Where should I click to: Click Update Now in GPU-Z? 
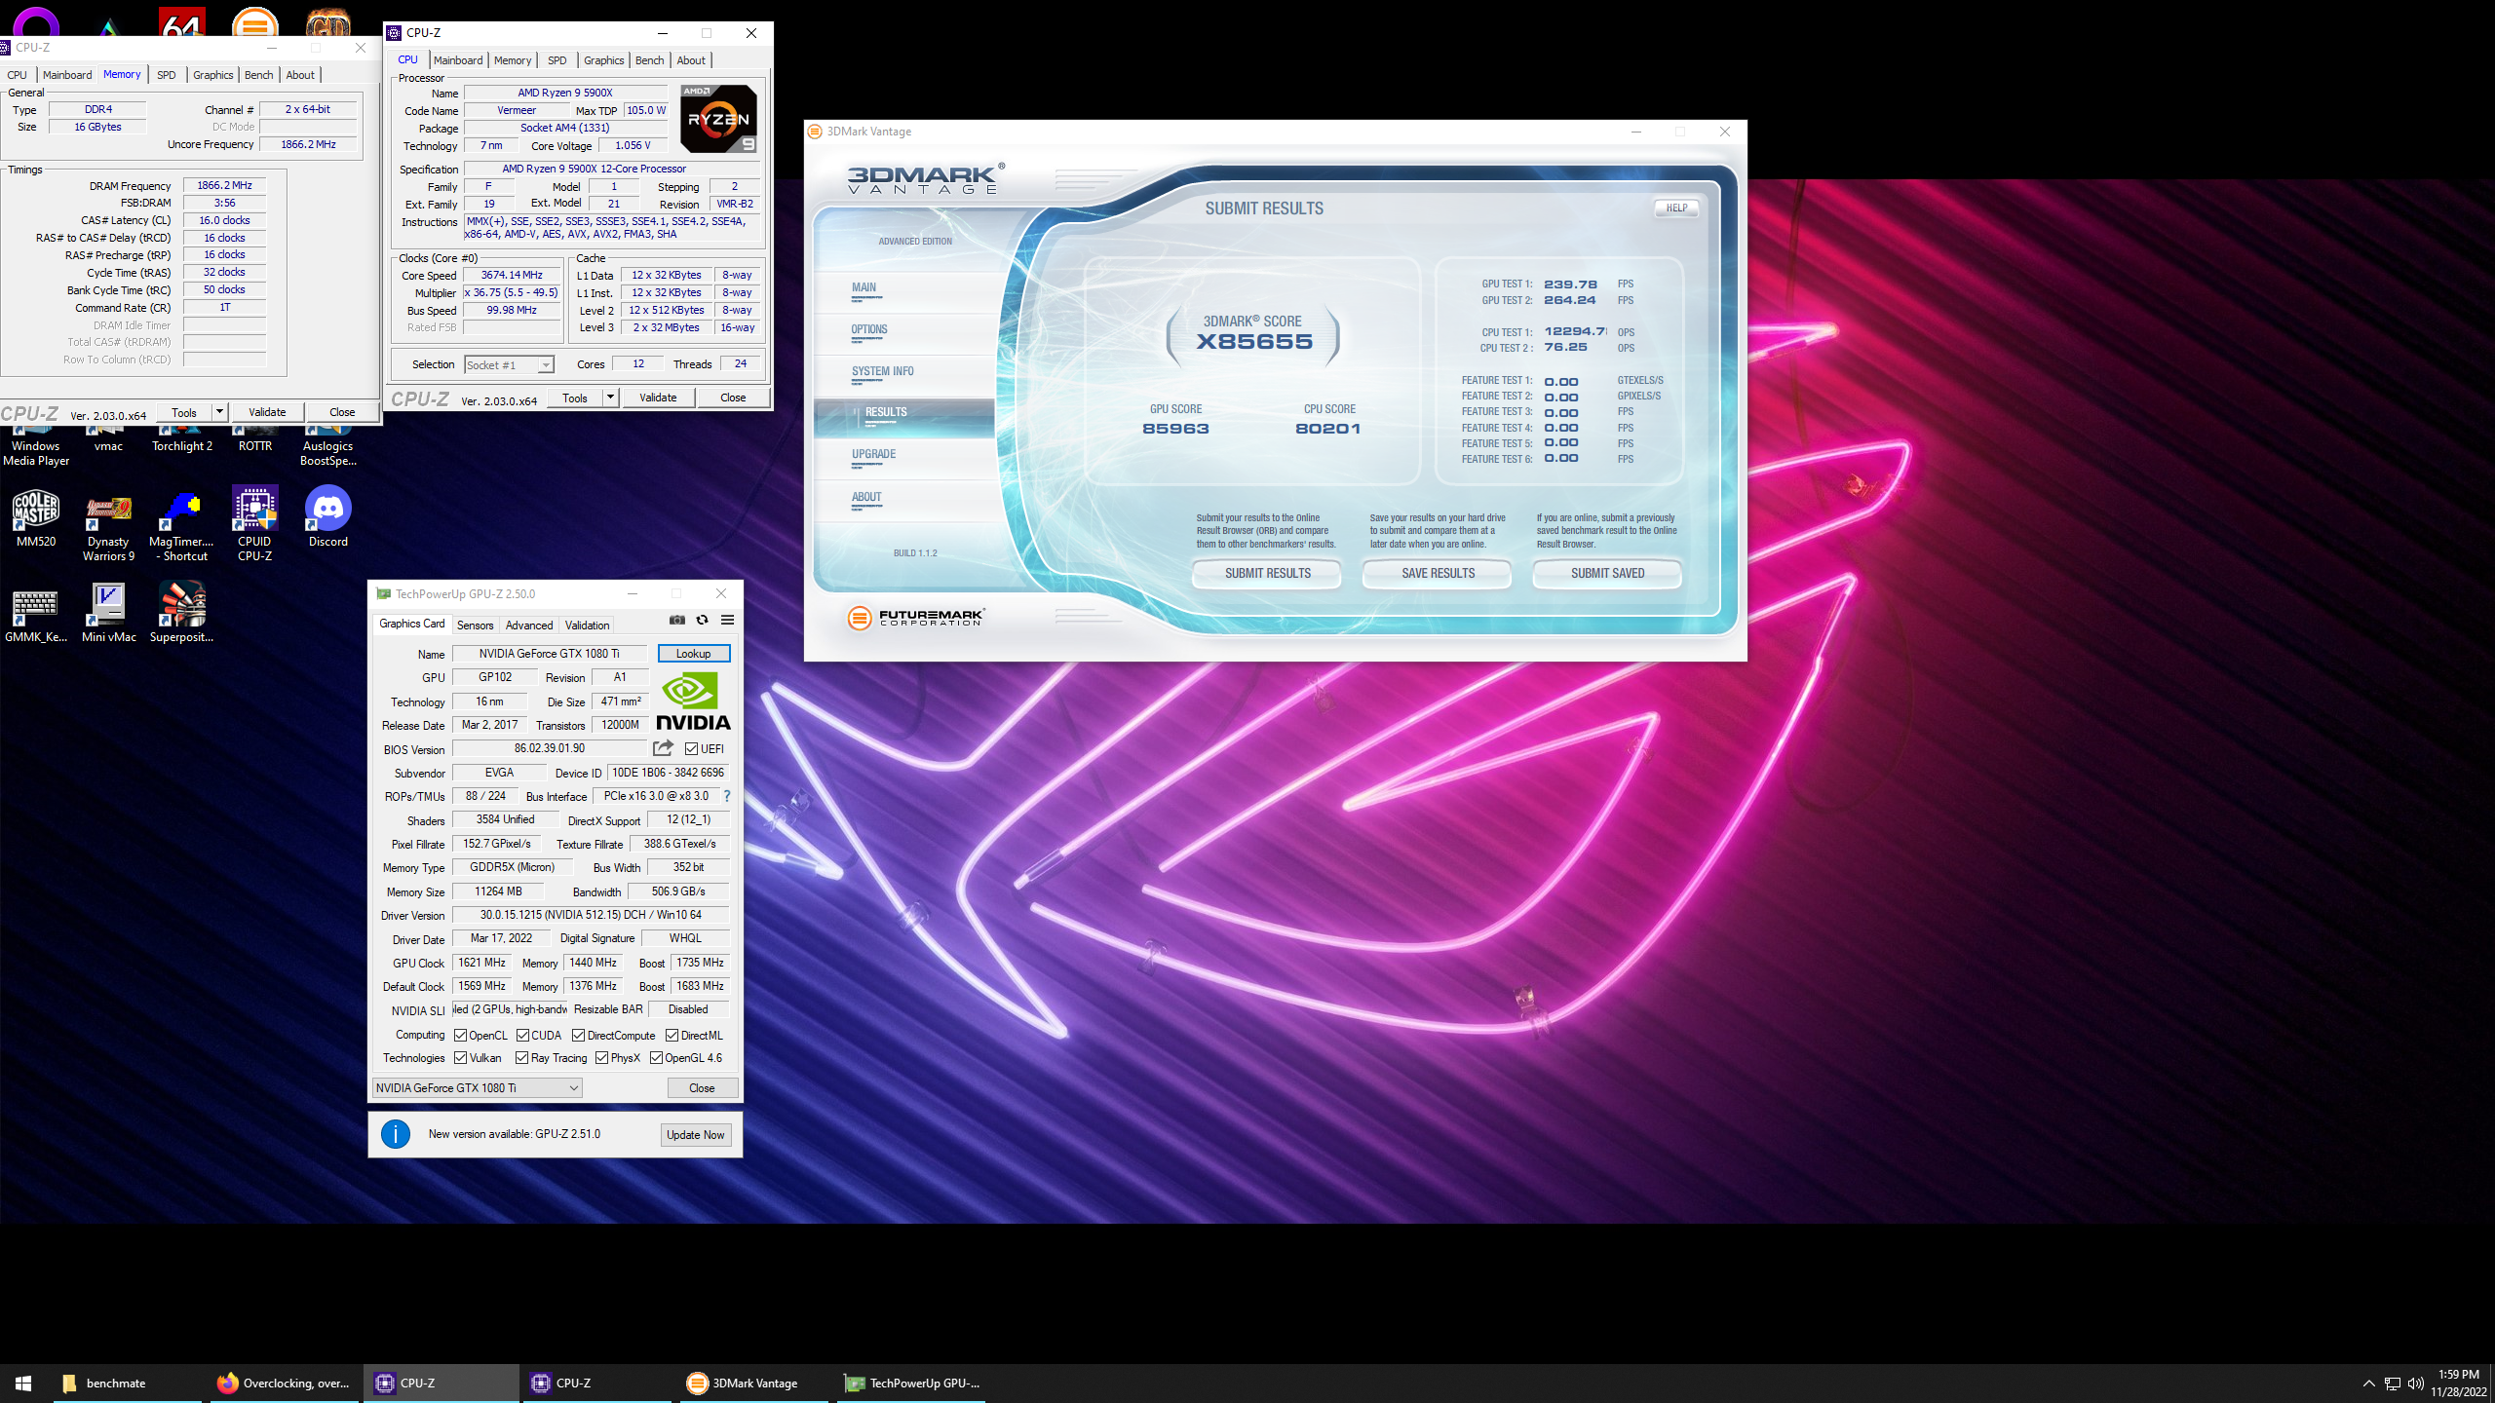[696, 1135]
